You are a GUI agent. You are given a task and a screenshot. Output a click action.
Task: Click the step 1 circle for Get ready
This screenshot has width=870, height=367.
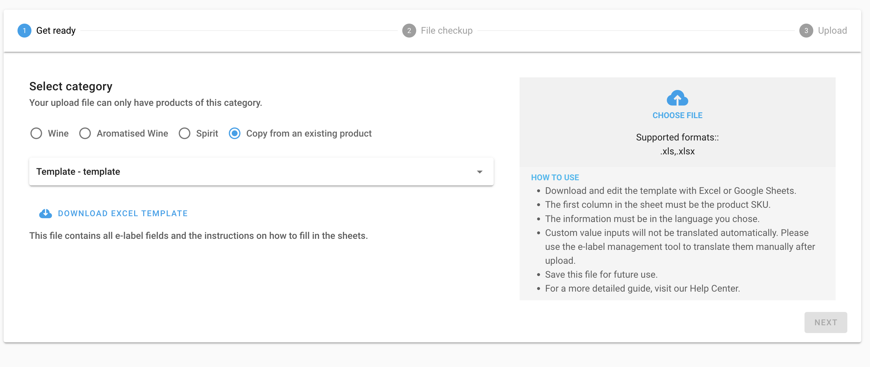click(x=24, y=31)
